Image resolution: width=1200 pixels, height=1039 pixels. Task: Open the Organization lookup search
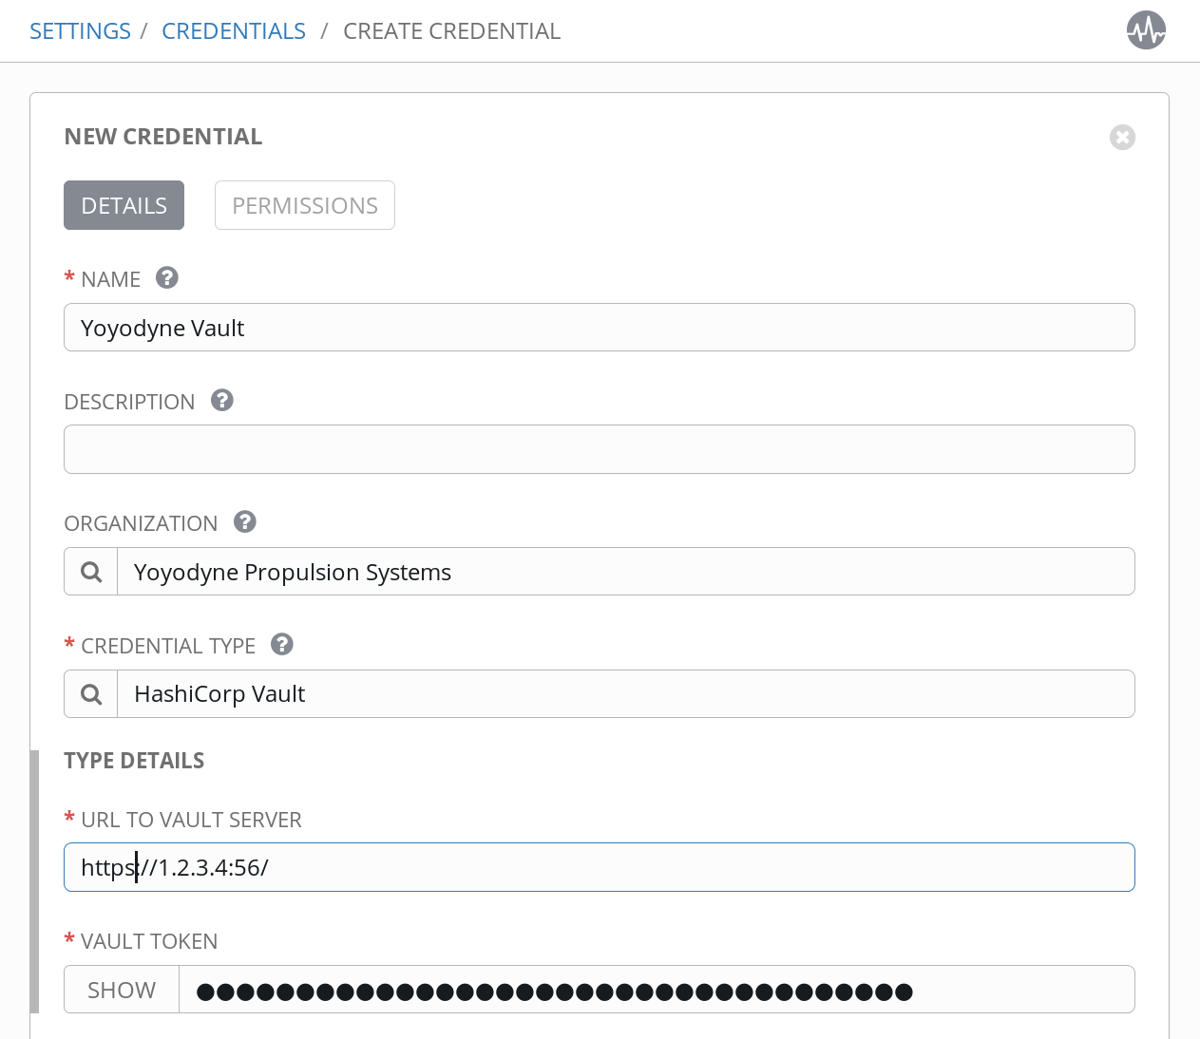[91, 572]
